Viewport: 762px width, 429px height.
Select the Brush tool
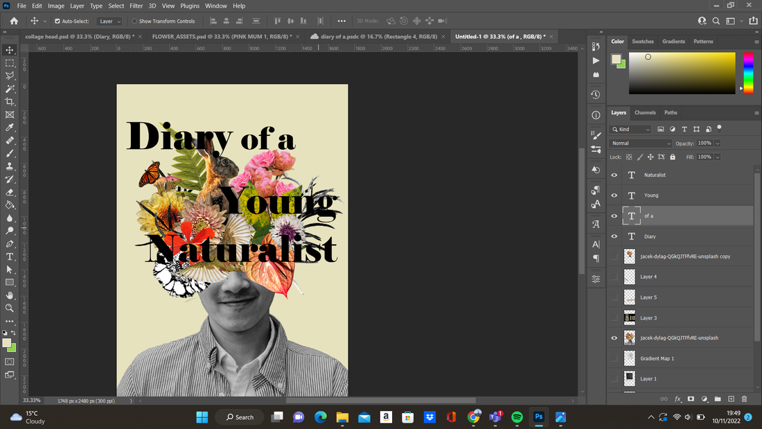(10, 153)
